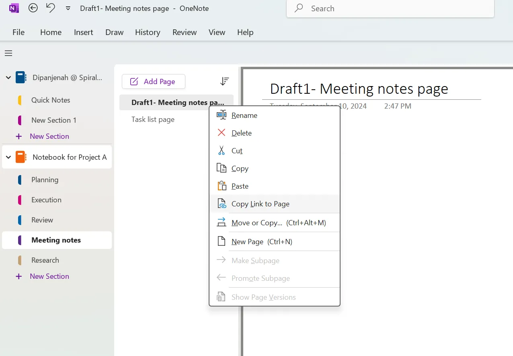This screenshot has height=356, width=513.
Task: Click the yellow Quick Notes section tab marker
Action: tap(20, 100)
